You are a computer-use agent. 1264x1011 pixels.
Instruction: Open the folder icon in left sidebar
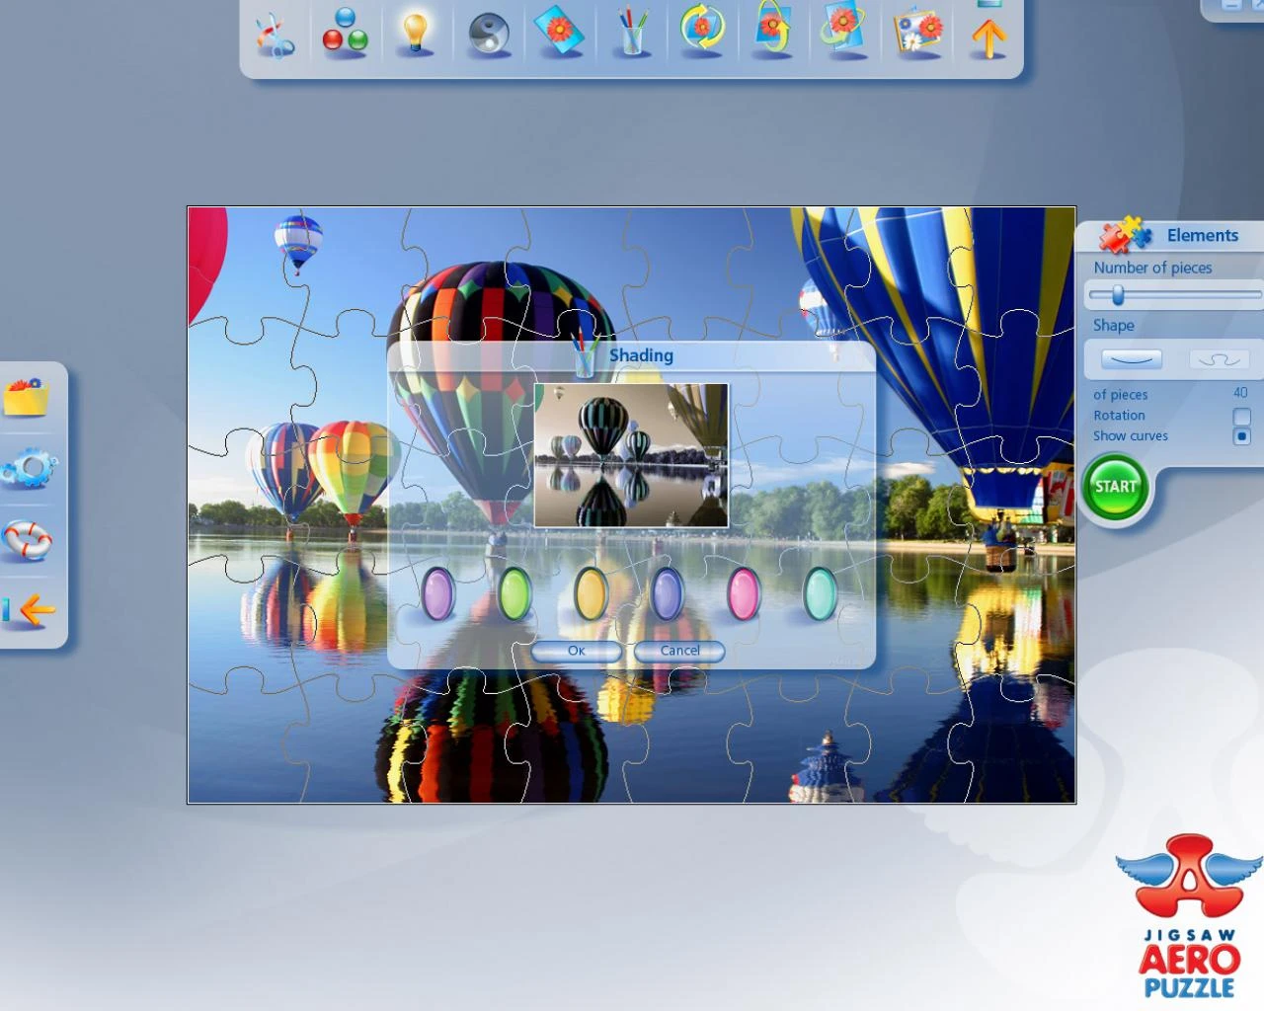point(26,397)
